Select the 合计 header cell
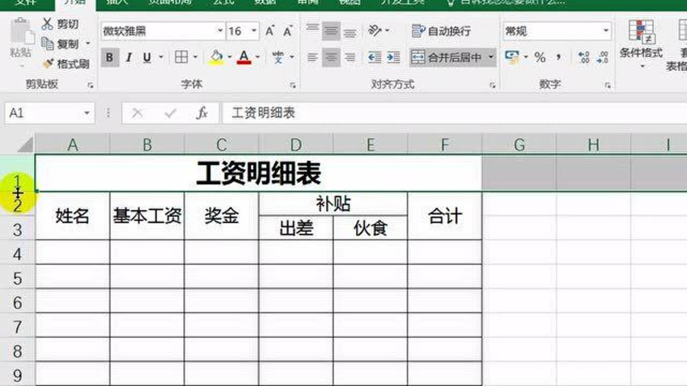This screenshot has width=687, height=386. [445, 216]
